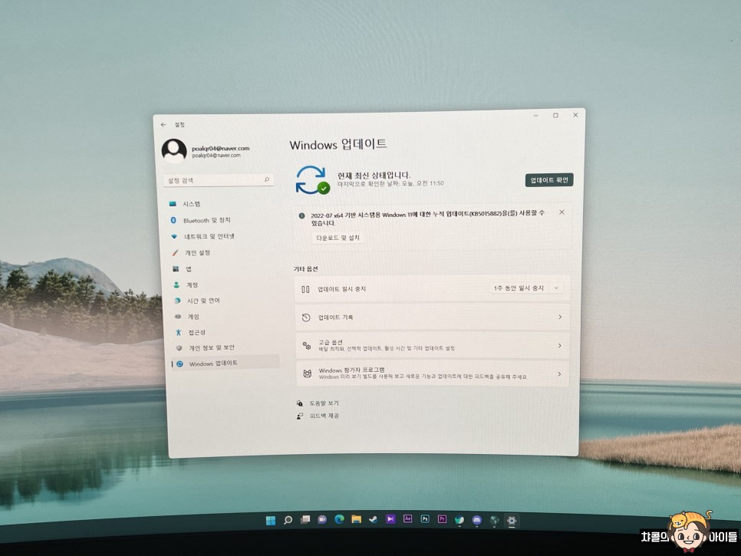
Task: Launch Microsoft Edge from the taskbar
Action: (x=339, y=519)
